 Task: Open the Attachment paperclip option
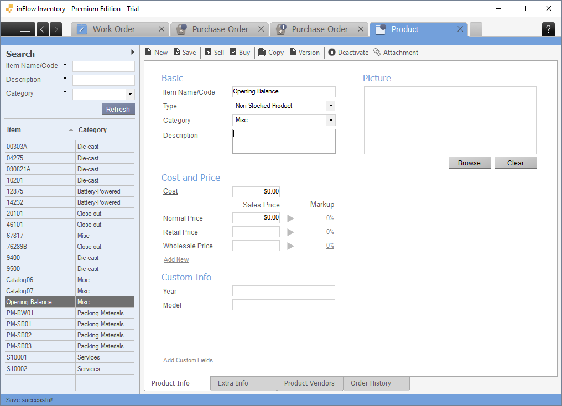tap(396, 53)
